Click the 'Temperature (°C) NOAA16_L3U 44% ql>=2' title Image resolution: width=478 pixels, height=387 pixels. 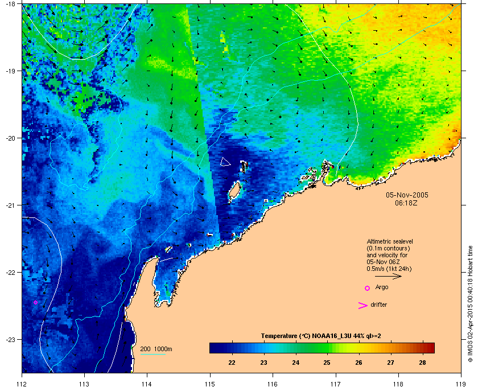click(321, 336)
